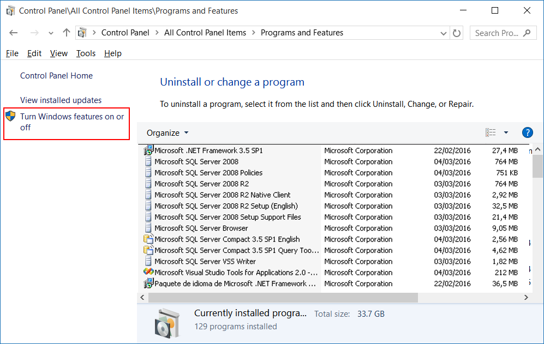The width and height of the screenshot is (544, 344).
Task: Click the shield icon beside Windows features
Action: click(10, 116)
